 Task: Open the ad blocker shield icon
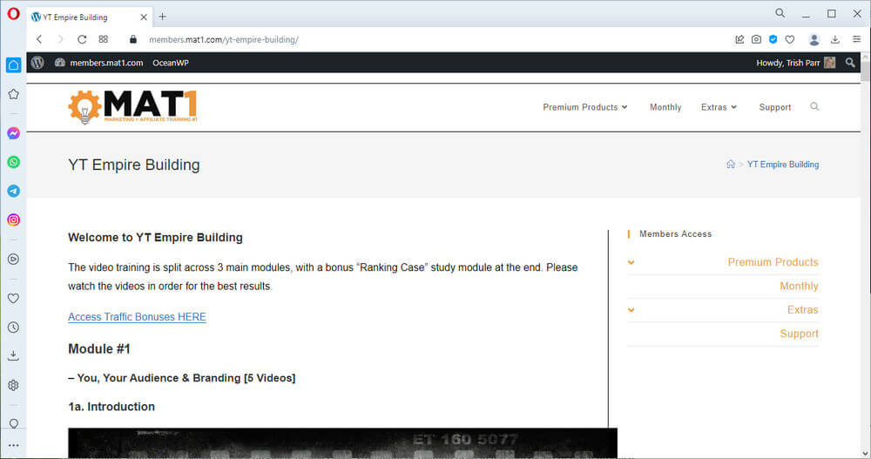(x=773, y=39)
